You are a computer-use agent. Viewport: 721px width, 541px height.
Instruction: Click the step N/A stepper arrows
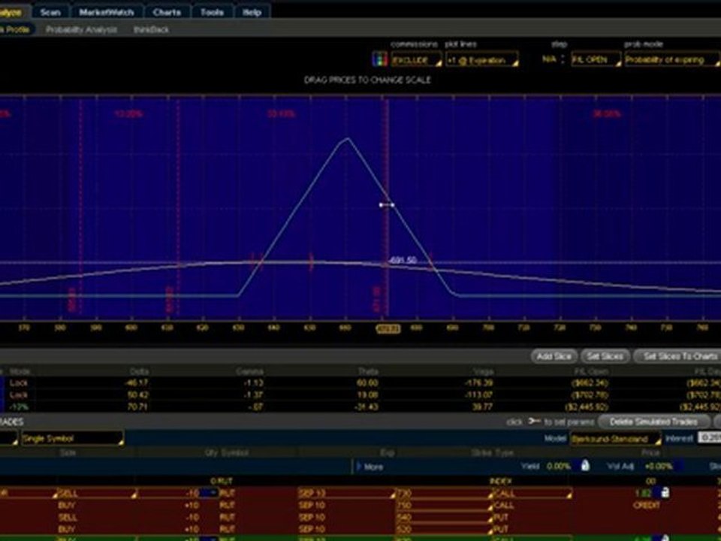point(563,59)
